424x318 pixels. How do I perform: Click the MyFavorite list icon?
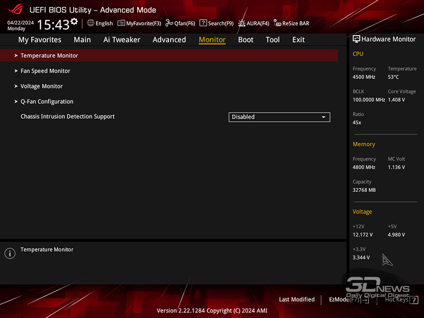click(x=121, y=23)
